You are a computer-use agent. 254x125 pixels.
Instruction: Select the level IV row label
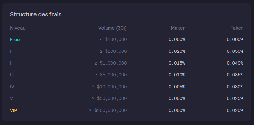pyautogui.click(x=12, y=87)
